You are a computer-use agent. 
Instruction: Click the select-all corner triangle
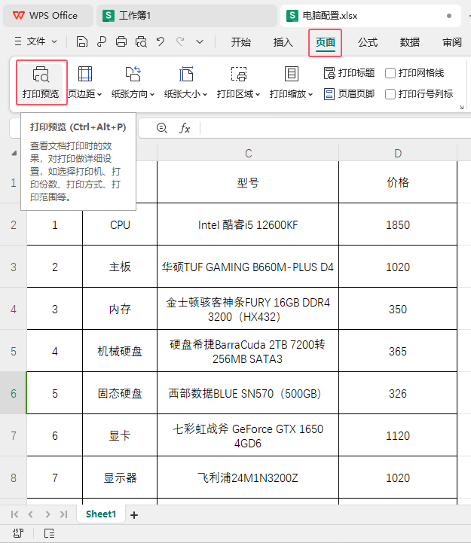click(x=14, y=153)
